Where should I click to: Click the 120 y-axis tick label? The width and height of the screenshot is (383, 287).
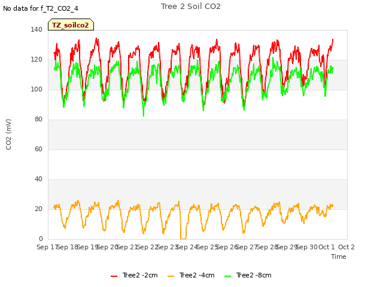point(37,60)
